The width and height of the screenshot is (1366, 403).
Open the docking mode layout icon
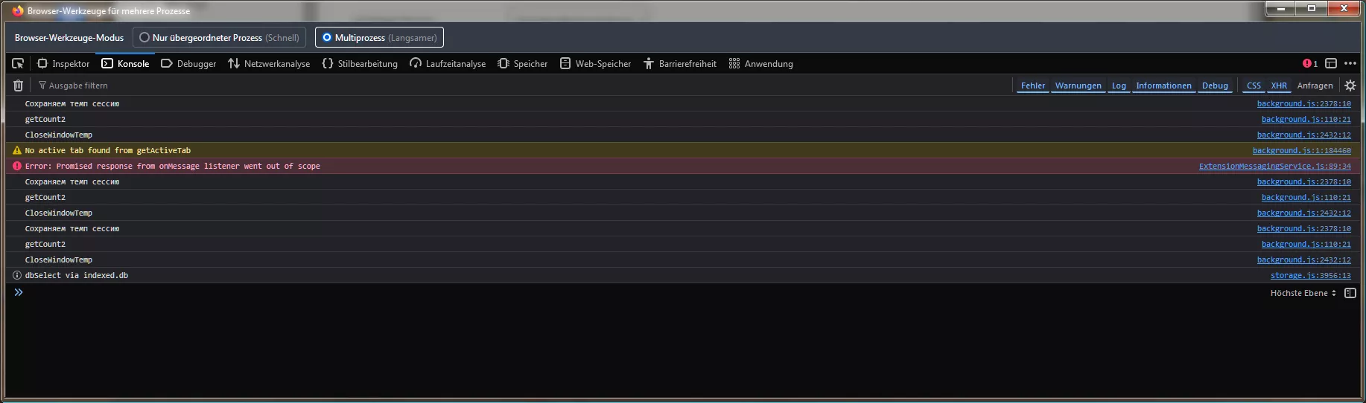click(x=1331, y=64)
